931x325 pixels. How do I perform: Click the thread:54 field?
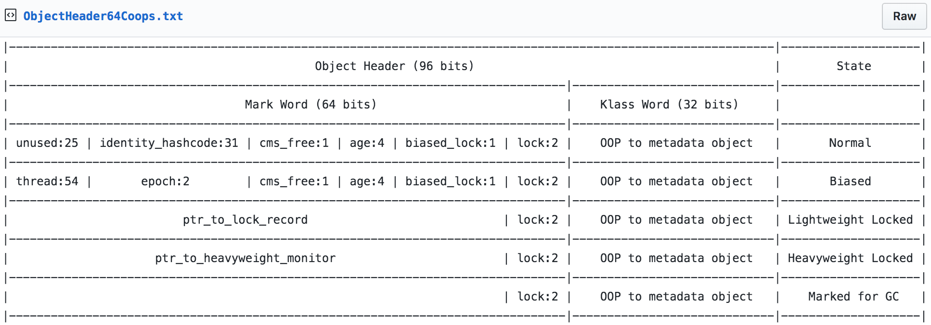pos(47,181)
